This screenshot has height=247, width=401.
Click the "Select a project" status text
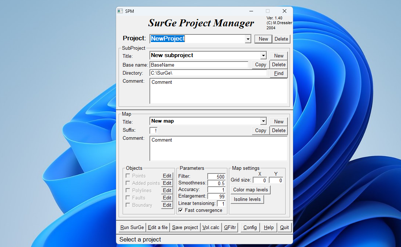pos(140,240)
